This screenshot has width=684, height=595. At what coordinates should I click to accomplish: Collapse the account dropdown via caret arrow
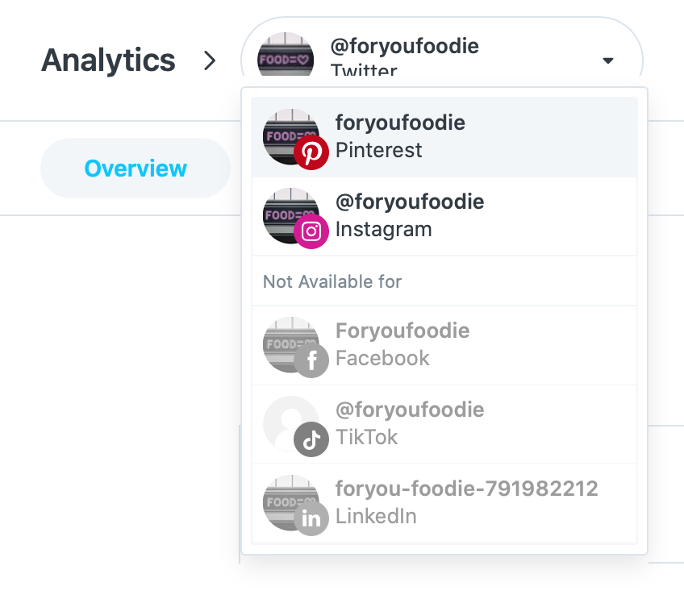tap(608, 60)
